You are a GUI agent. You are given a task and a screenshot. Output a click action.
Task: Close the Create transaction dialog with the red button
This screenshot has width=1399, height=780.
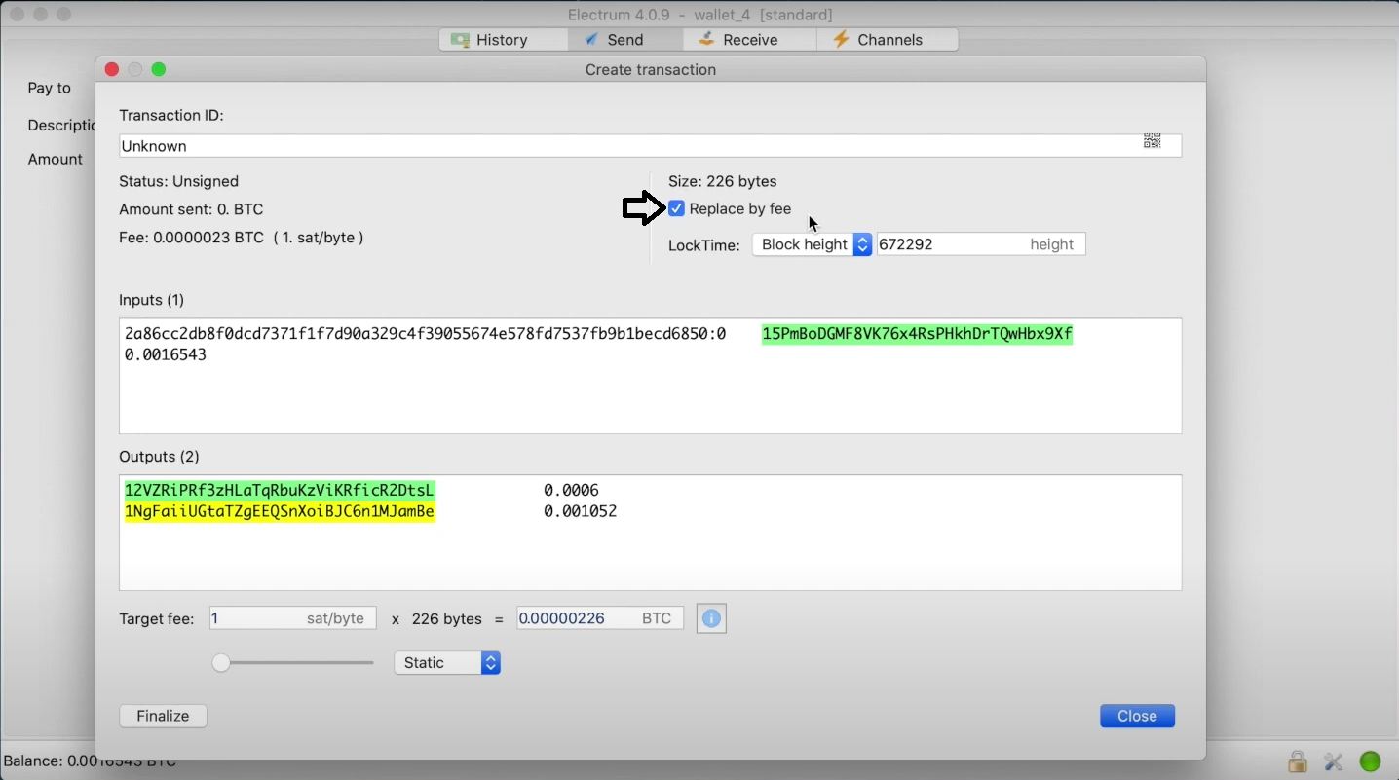tap(111, 69)
